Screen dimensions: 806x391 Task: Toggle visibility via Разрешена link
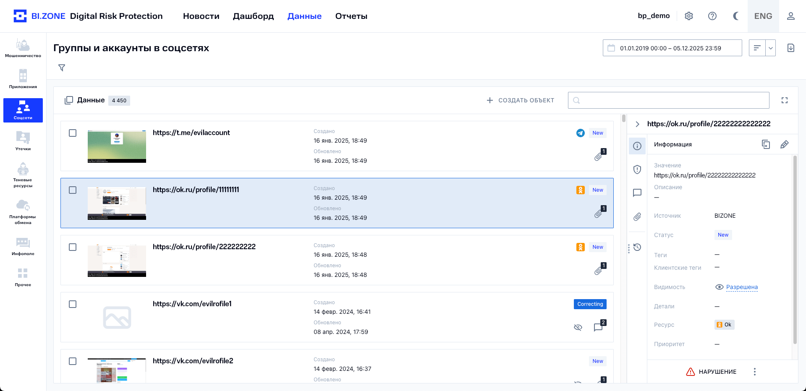[741, 287]
